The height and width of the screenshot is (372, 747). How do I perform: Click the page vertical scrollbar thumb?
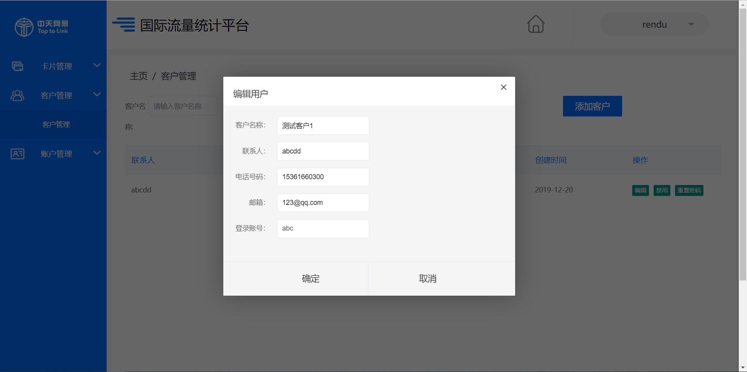[x=743, y=144]
